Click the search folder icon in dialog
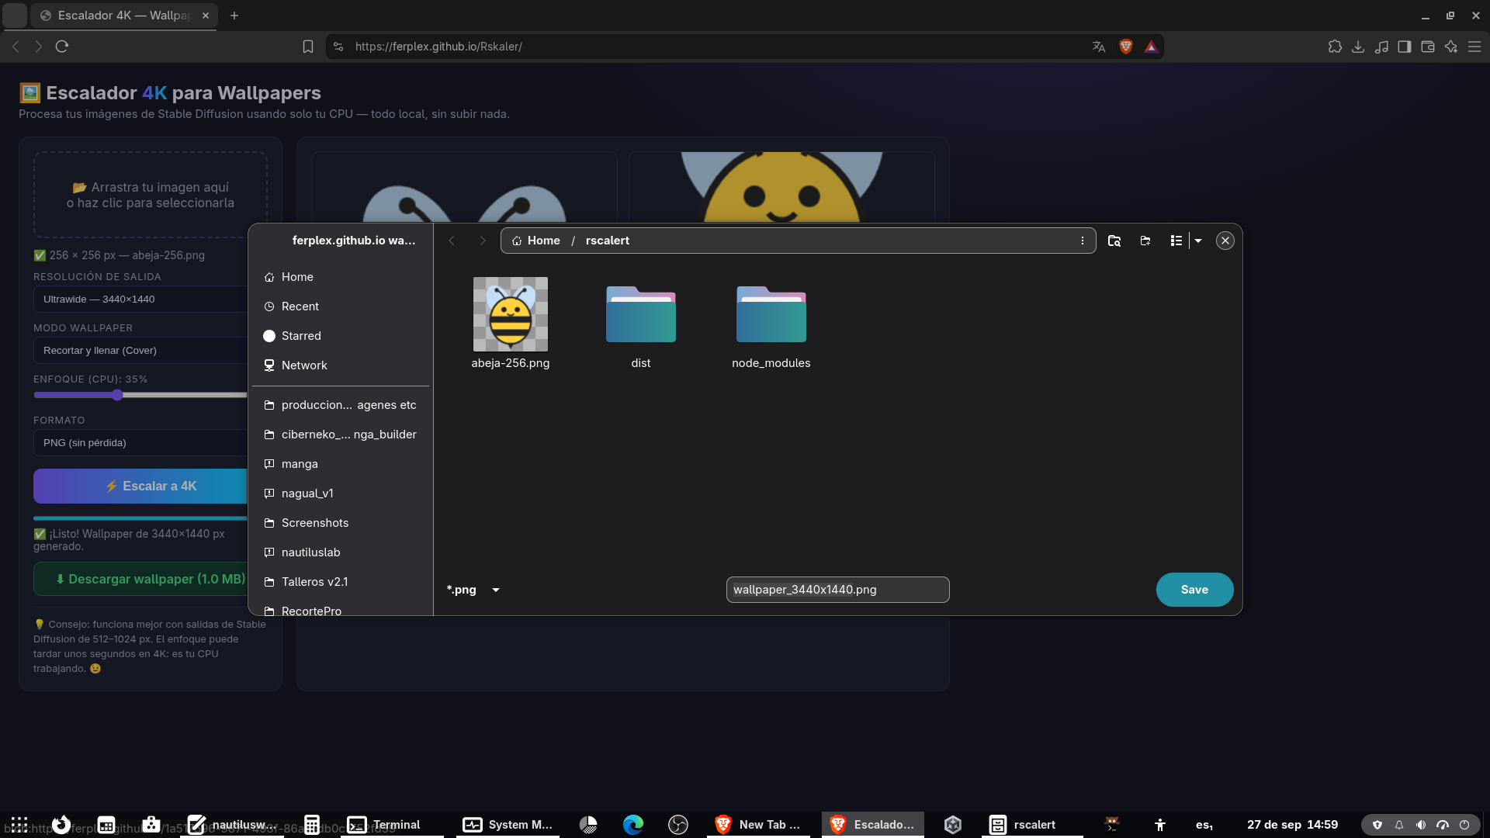Screen dimensions: 1490x838 tap(1114, 241)
